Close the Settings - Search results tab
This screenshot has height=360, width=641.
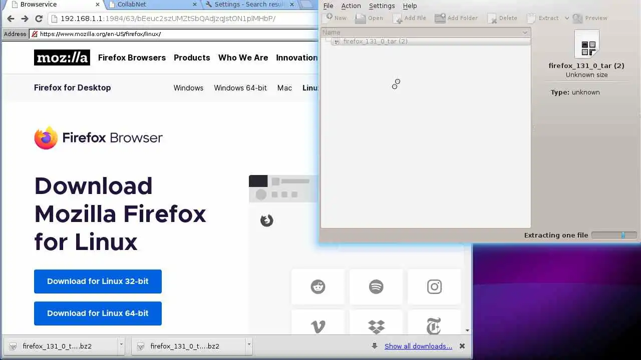click(291, 4)
